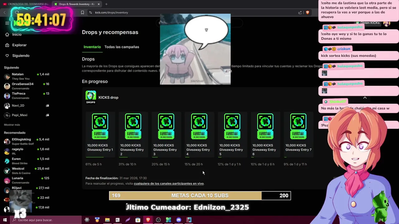399x224 pixels.
Task: Click the Obtén KICKS button
Action: tap(368, 23)
